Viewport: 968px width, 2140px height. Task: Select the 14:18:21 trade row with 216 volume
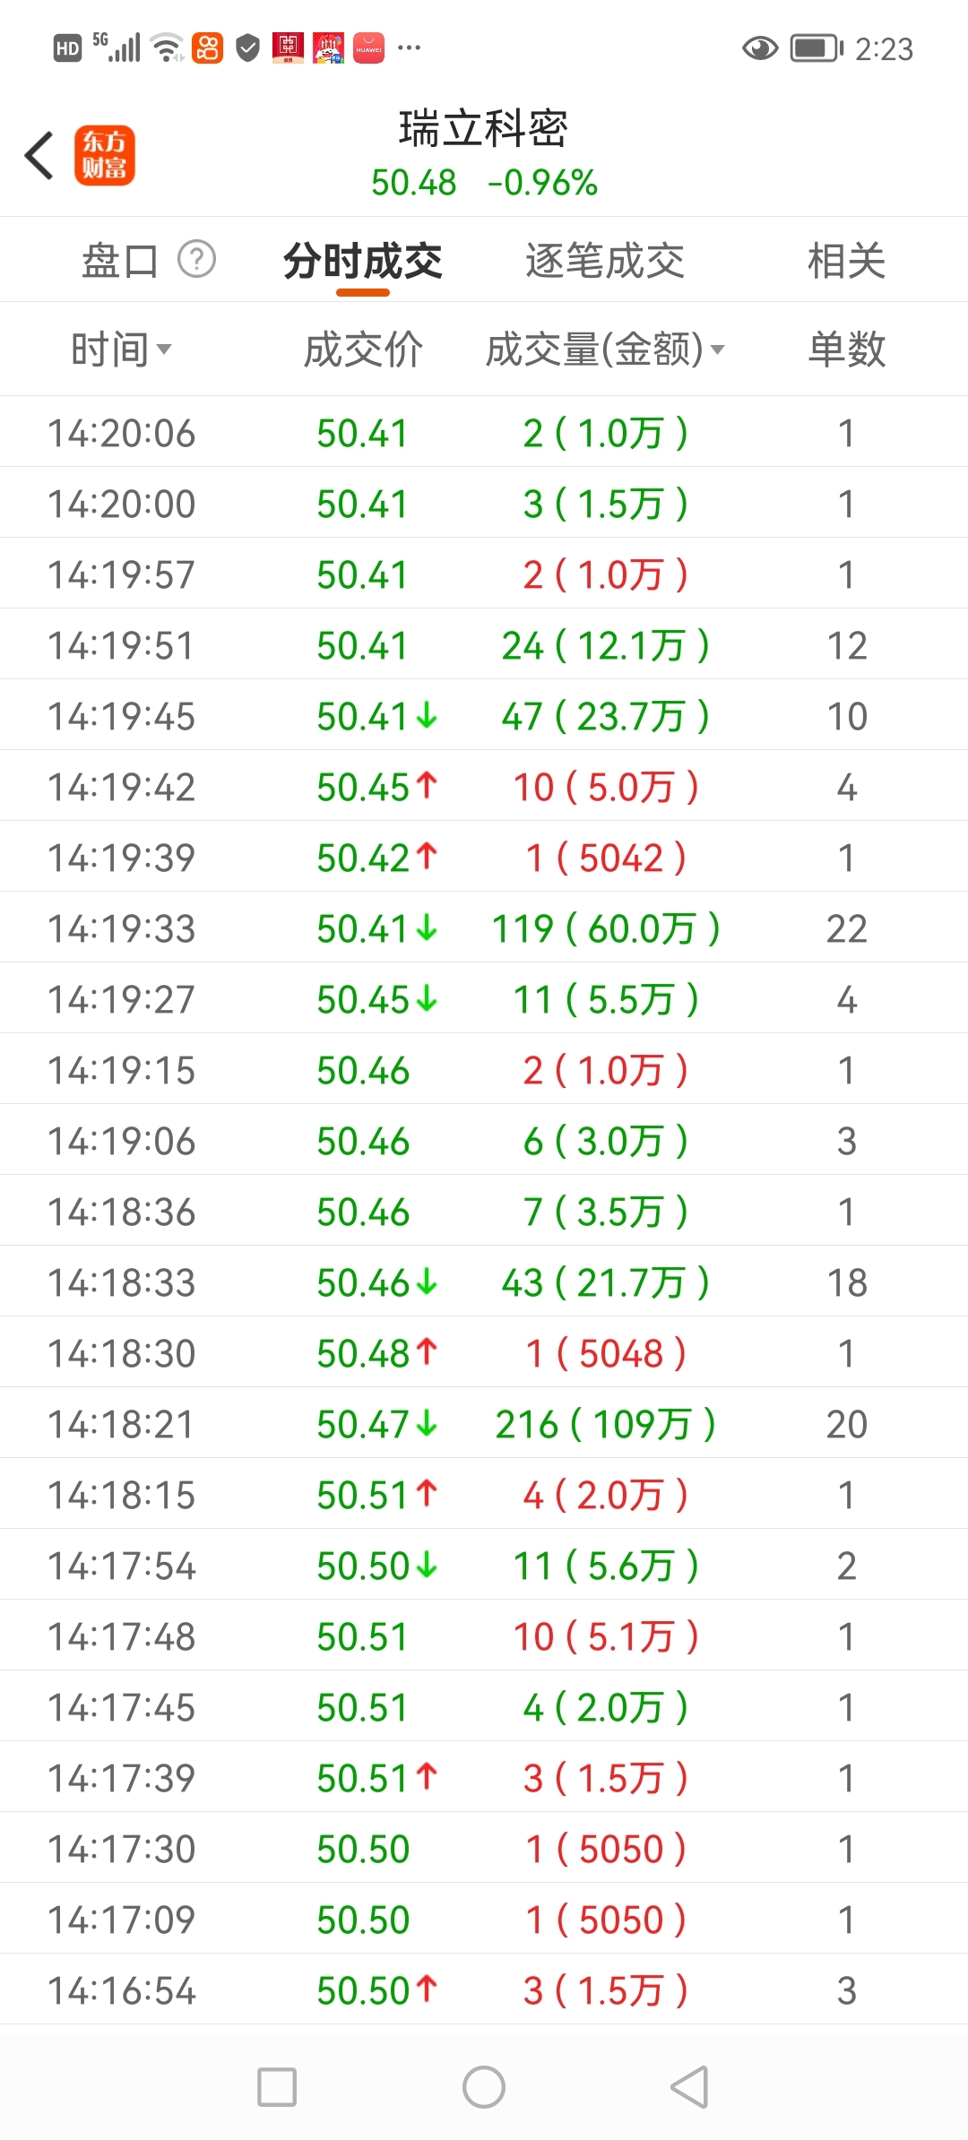484,1424
